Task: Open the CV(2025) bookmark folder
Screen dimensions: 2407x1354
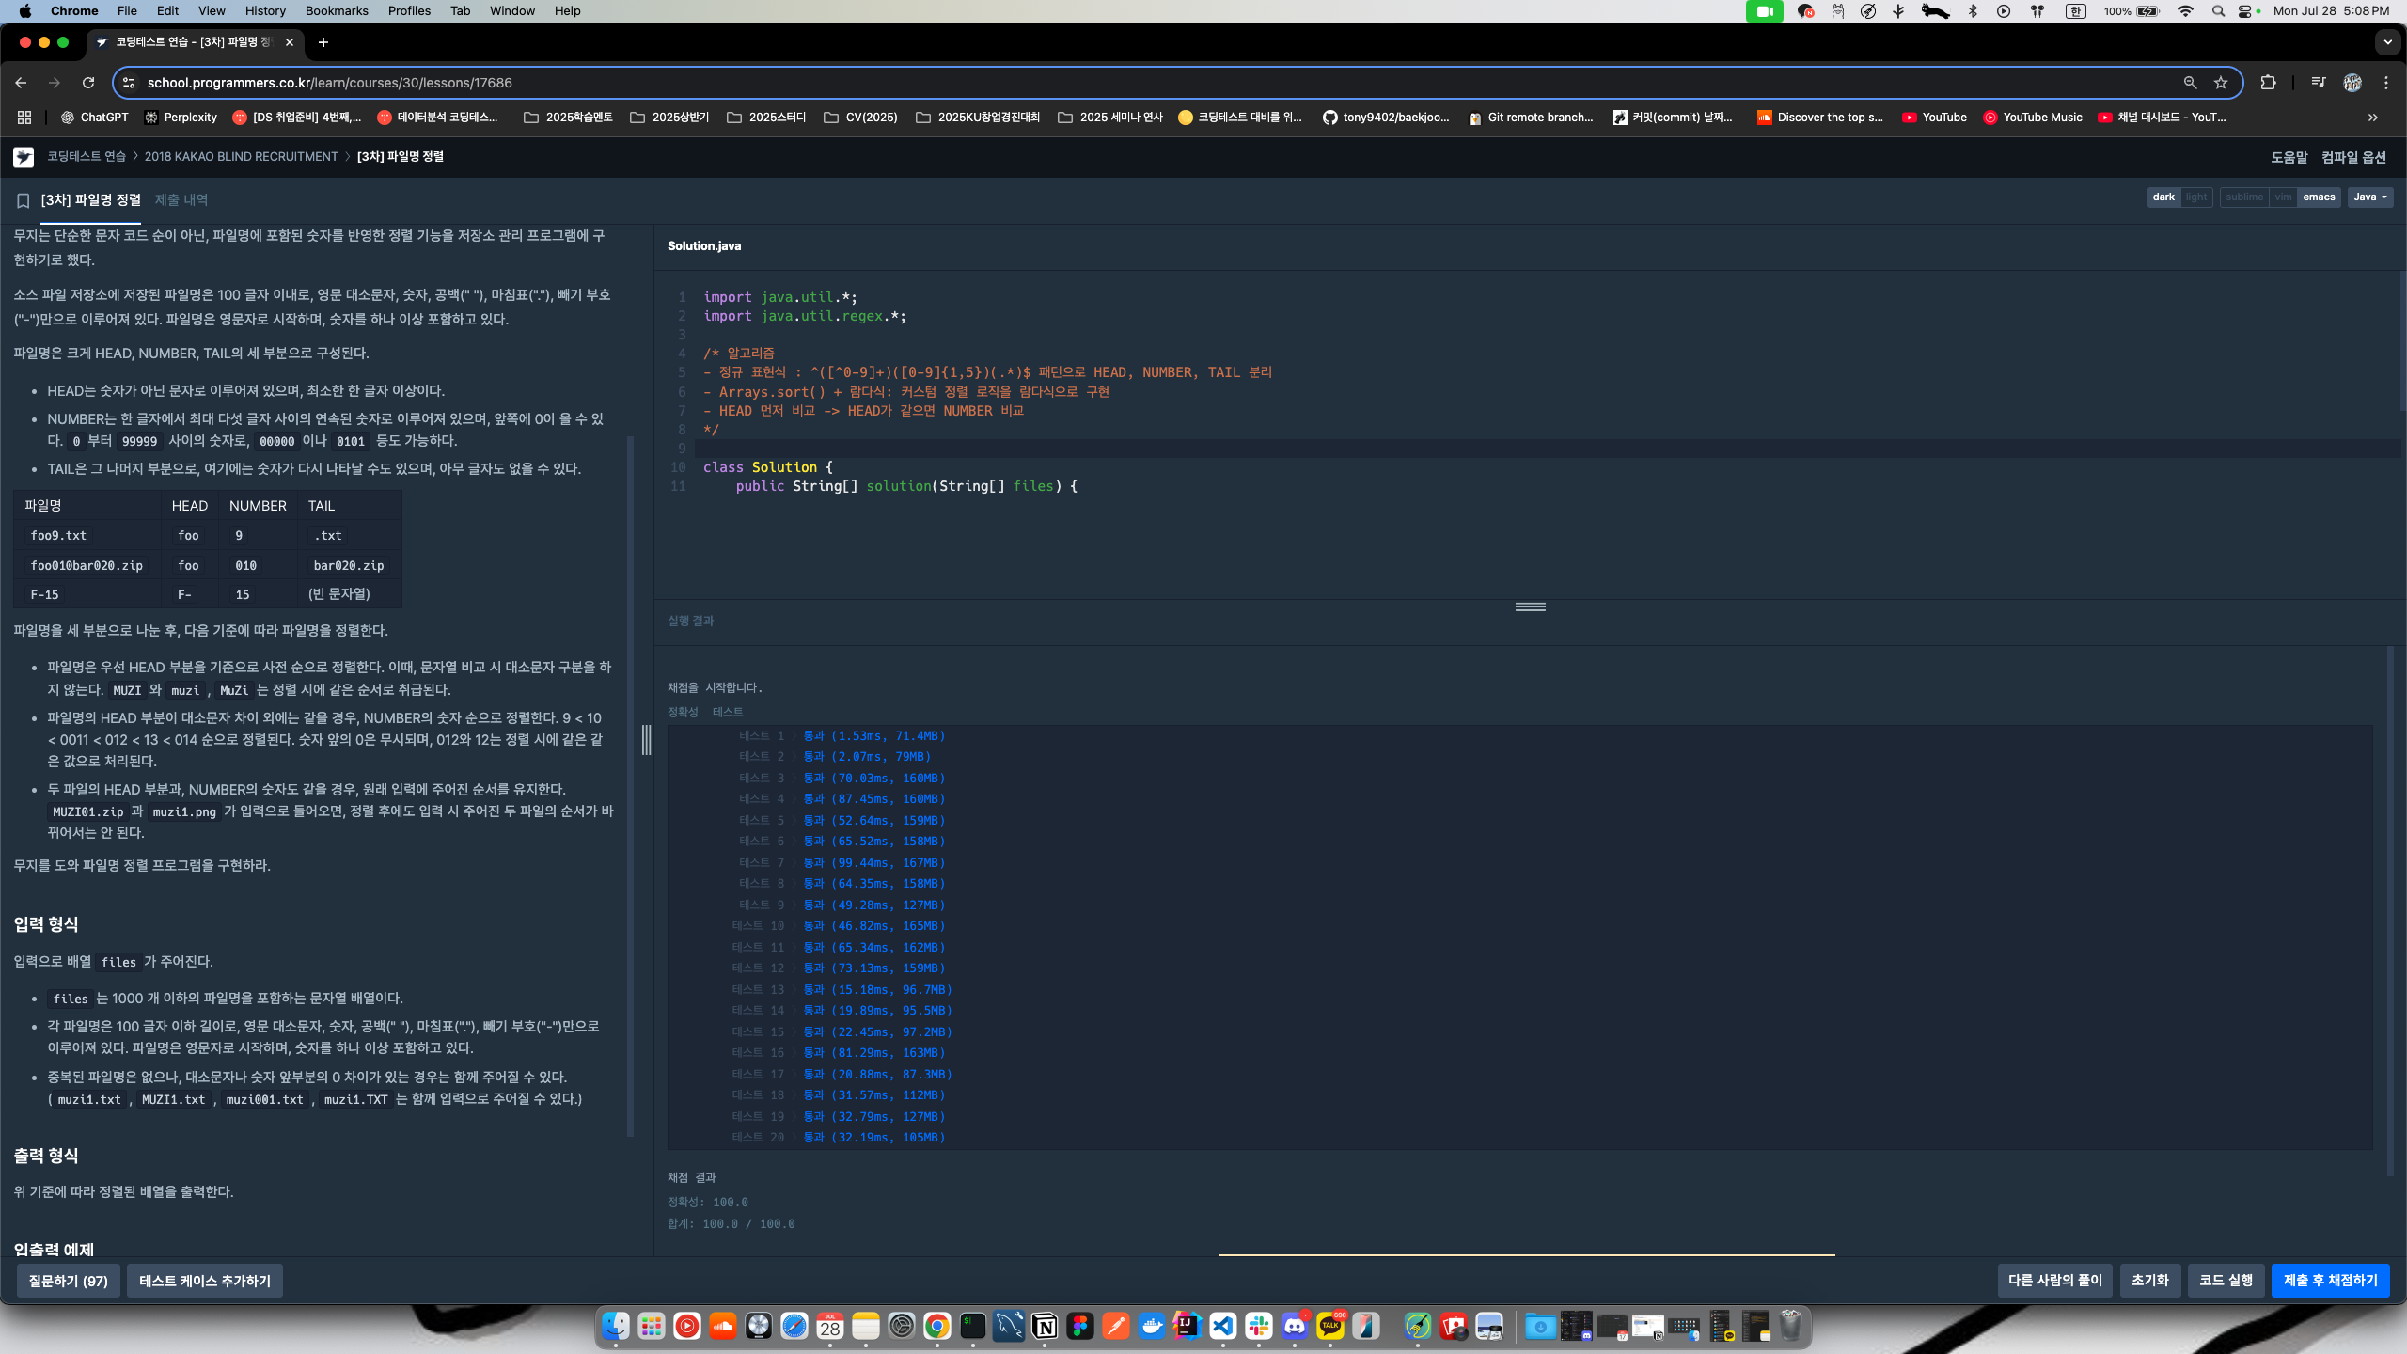Action: (860, 118)
